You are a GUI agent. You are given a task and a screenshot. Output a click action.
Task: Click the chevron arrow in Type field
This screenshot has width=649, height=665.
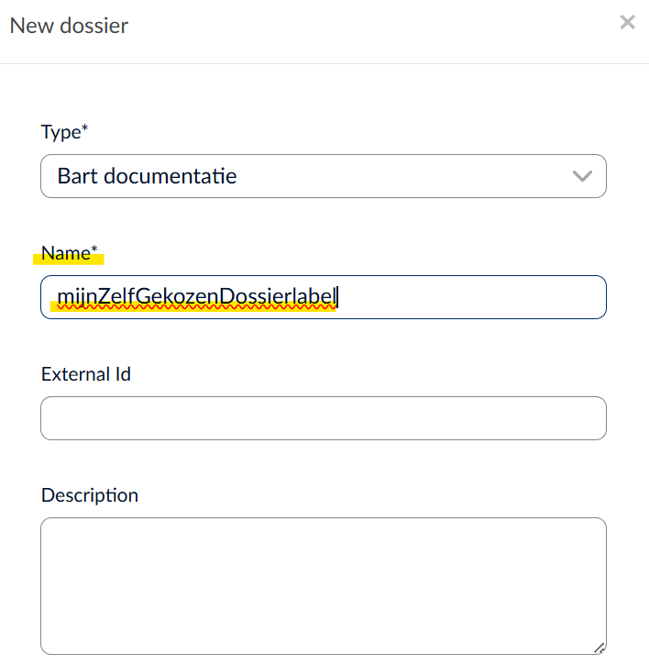(582, 176)
